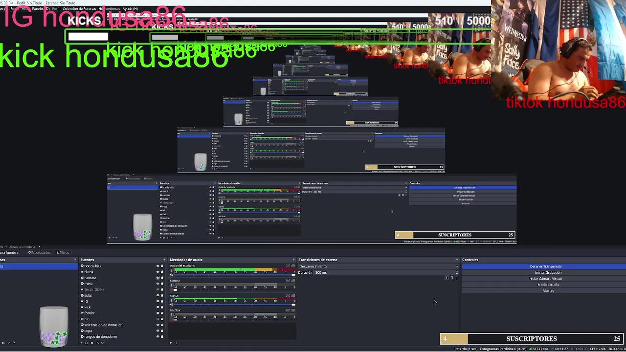Open the cascos three-dot options menu
The width and height of the screenshot is (626, 352).
click(171, 300)
